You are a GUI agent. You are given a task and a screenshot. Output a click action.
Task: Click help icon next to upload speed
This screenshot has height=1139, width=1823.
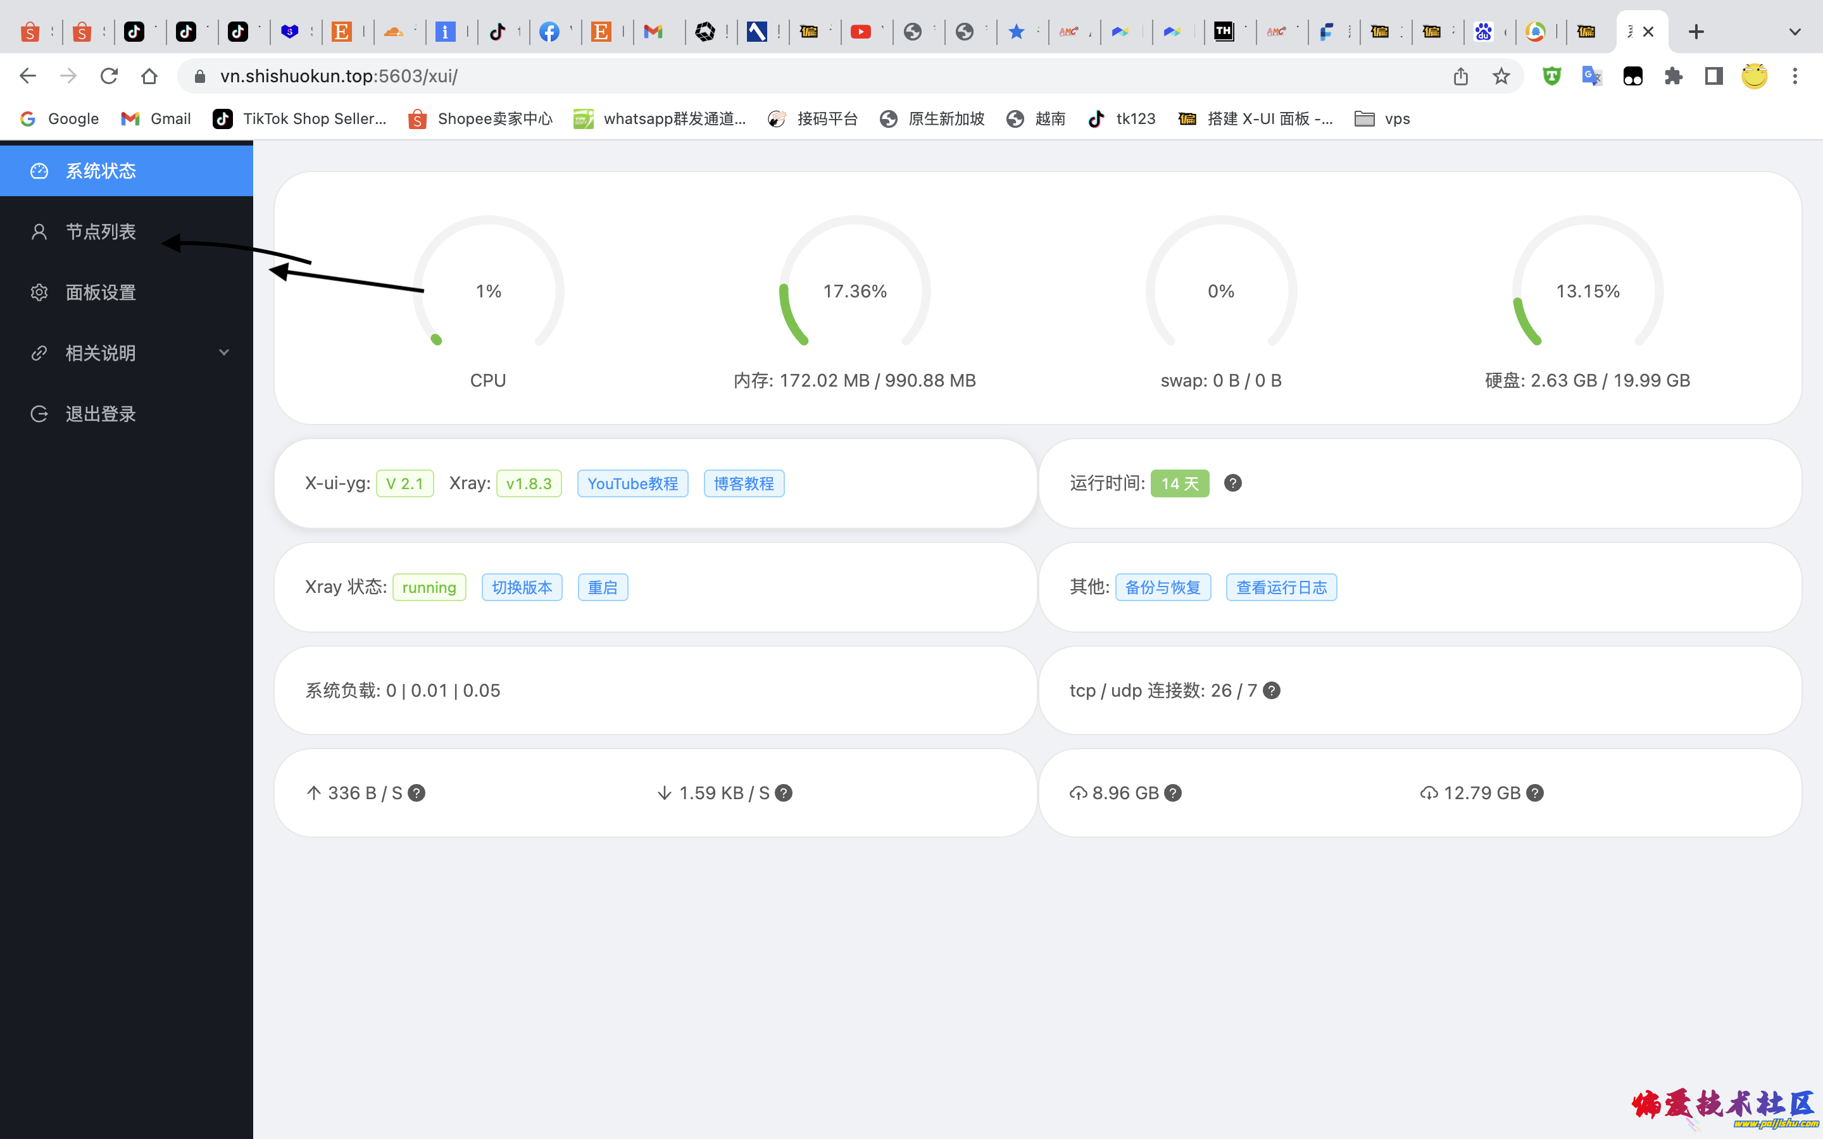pos(417,792)
